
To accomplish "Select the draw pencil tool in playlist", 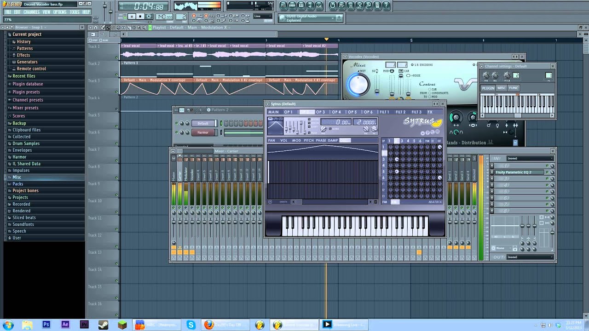I will (x=103, y=28).
